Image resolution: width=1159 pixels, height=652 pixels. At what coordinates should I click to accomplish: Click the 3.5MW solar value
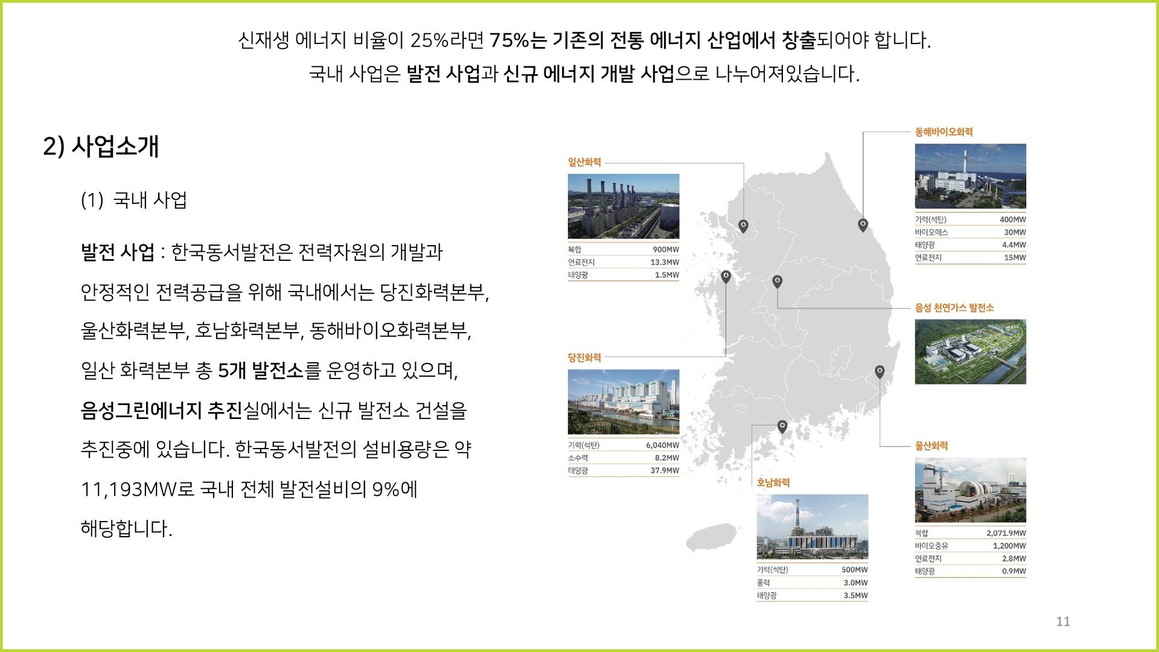(856, 595)
